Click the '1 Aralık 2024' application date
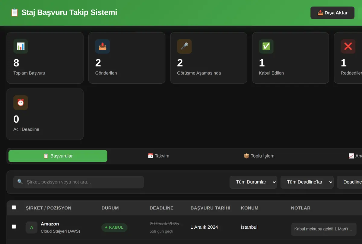This screenshot has width=362, height=244. (x=204, y=227)
